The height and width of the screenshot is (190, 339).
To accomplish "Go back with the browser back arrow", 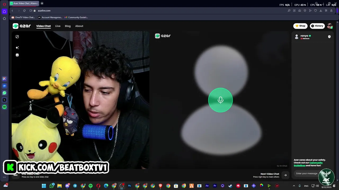I will click(12, 11).
